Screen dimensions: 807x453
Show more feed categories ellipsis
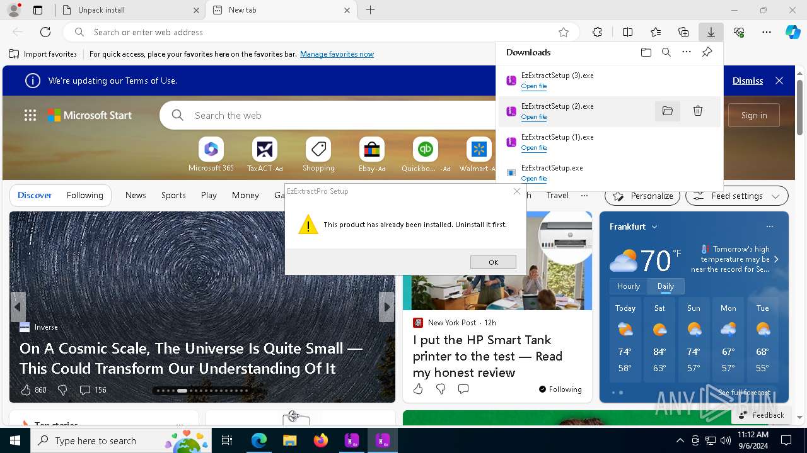(584, 196)
